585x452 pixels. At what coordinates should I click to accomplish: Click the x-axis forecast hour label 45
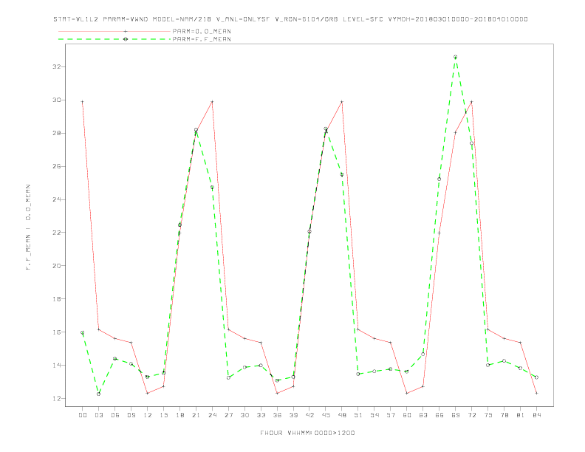coord(326,415)
